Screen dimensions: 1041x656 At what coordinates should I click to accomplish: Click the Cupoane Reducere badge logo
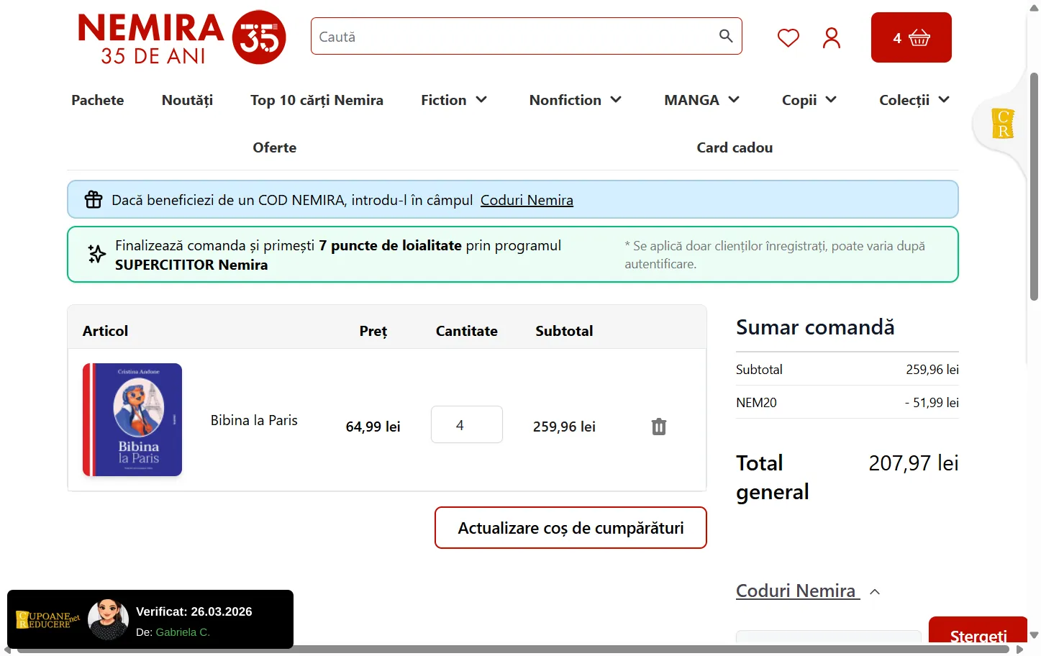48,619
